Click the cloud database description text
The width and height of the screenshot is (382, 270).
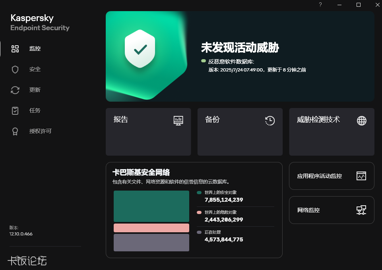[x=171, y=182]
